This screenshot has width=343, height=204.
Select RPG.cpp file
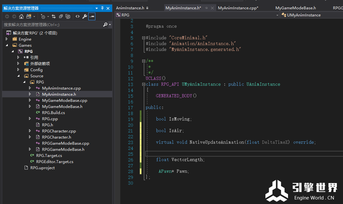point(50,119)
